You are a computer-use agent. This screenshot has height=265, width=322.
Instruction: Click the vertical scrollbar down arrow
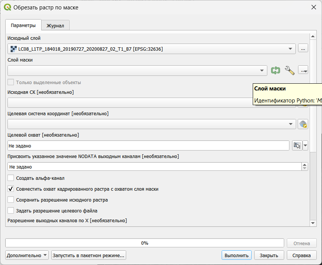[313, 223]
